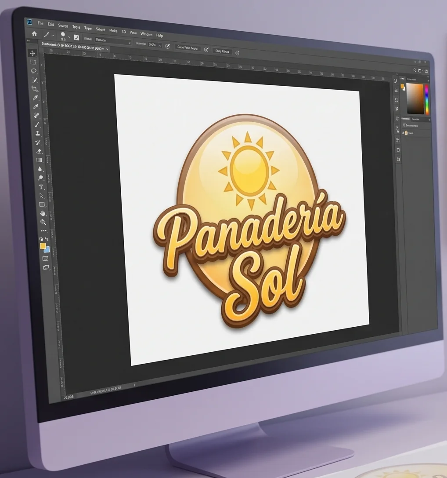Open the brush size preset picker
447x478 pixels.
[x=69, y=37]
